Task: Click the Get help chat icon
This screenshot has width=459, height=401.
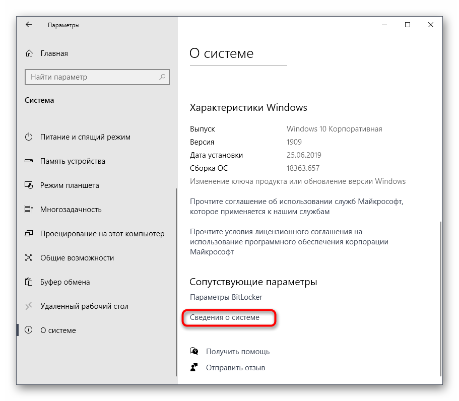Action: 194,351
